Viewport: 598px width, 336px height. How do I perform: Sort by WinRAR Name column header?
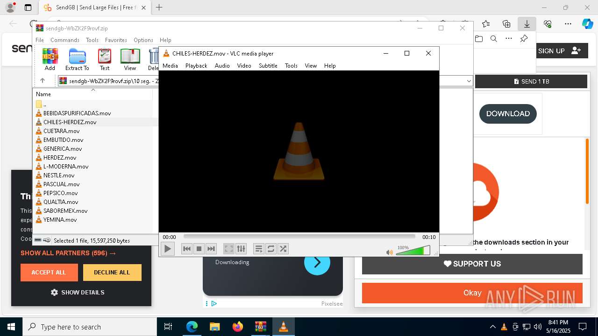click(93, 94)
